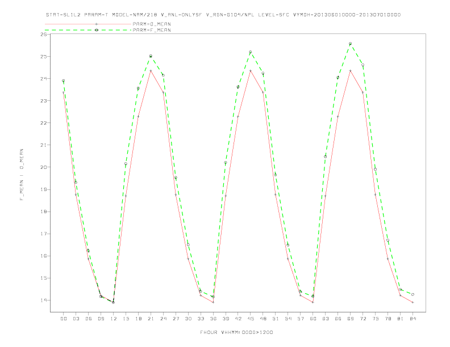This screenshot has height=347, width=450.
Task: Click the green F_MEAN circle marker at hour 63
Action: [326, 156]
